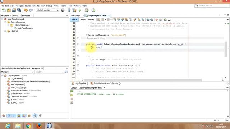230x129 pixels.
Task: Click the Stop Macro Recording square icon
Action: (161, 20)
